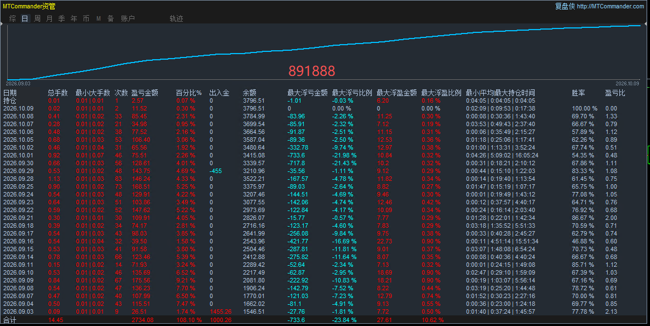Click the MTCommander资管 window title

[29, 6]
